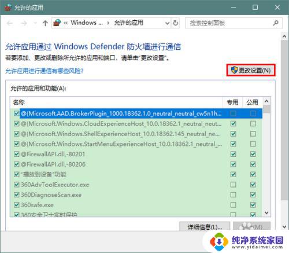
Task: Toggle 公用 for FirewallAPI.dll,-80206
Action: click(x=253, y=164)
